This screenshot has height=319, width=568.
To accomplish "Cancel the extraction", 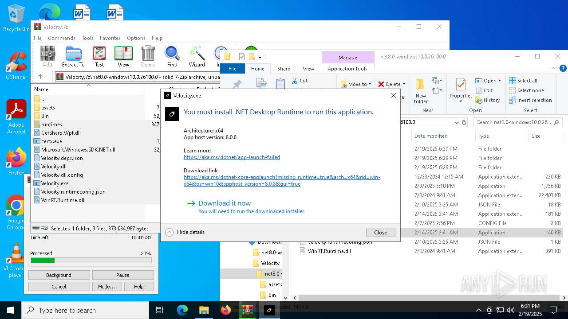I will [x=59, y=287].
